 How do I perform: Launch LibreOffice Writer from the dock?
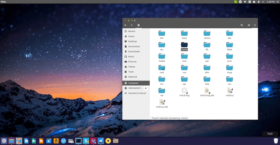[x=26, y=141]
